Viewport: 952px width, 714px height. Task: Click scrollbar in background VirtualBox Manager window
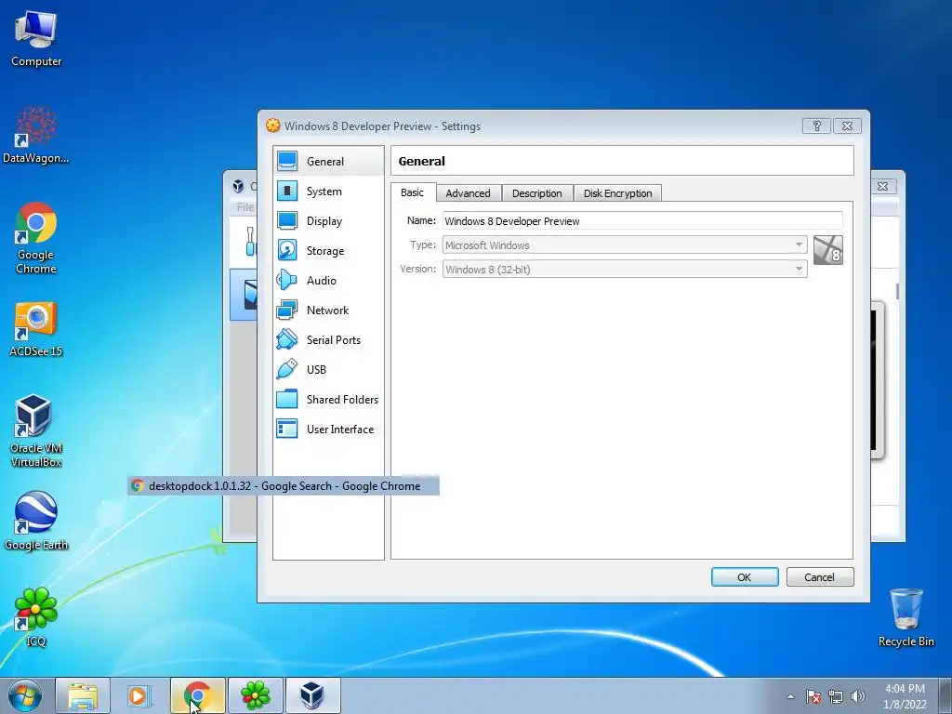(x=897, y=291)
